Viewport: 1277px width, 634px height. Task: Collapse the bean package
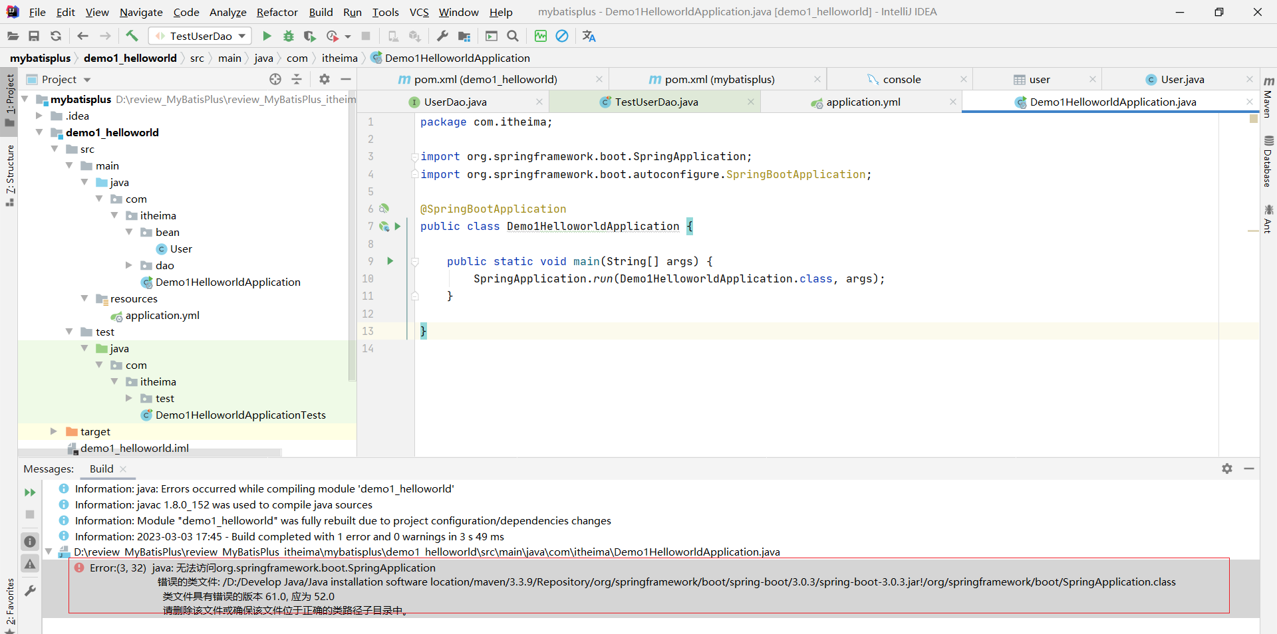coord(129,232)
